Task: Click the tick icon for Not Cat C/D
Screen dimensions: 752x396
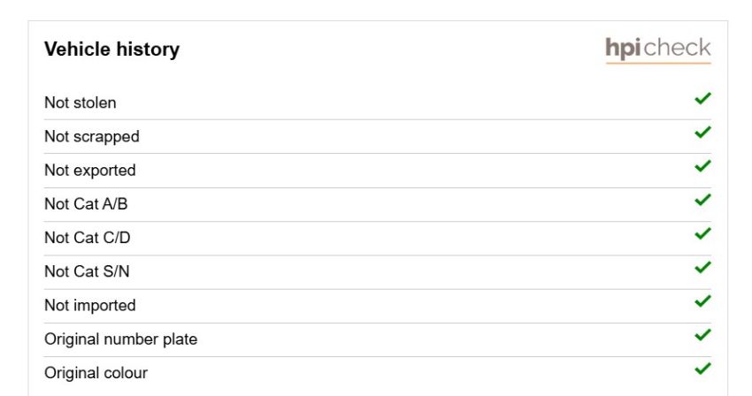Action: point(702,233)
